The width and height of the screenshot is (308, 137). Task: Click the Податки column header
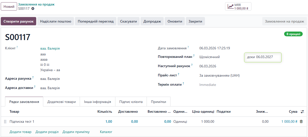(x=224, y=111)
